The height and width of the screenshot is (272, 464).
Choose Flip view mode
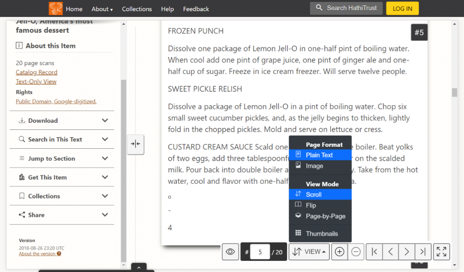pyautogui.click(x=320, y=205)
